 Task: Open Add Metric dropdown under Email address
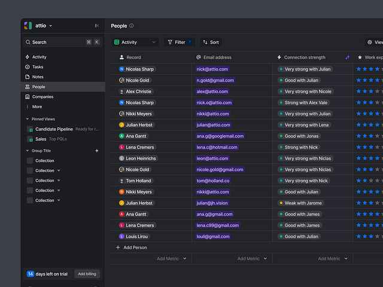(x=253, y=259)
